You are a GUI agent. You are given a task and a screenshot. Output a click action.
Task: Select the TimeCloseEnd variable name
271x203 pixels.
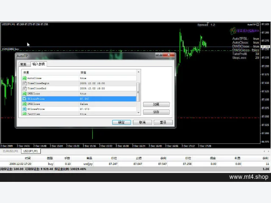(37, 88)
